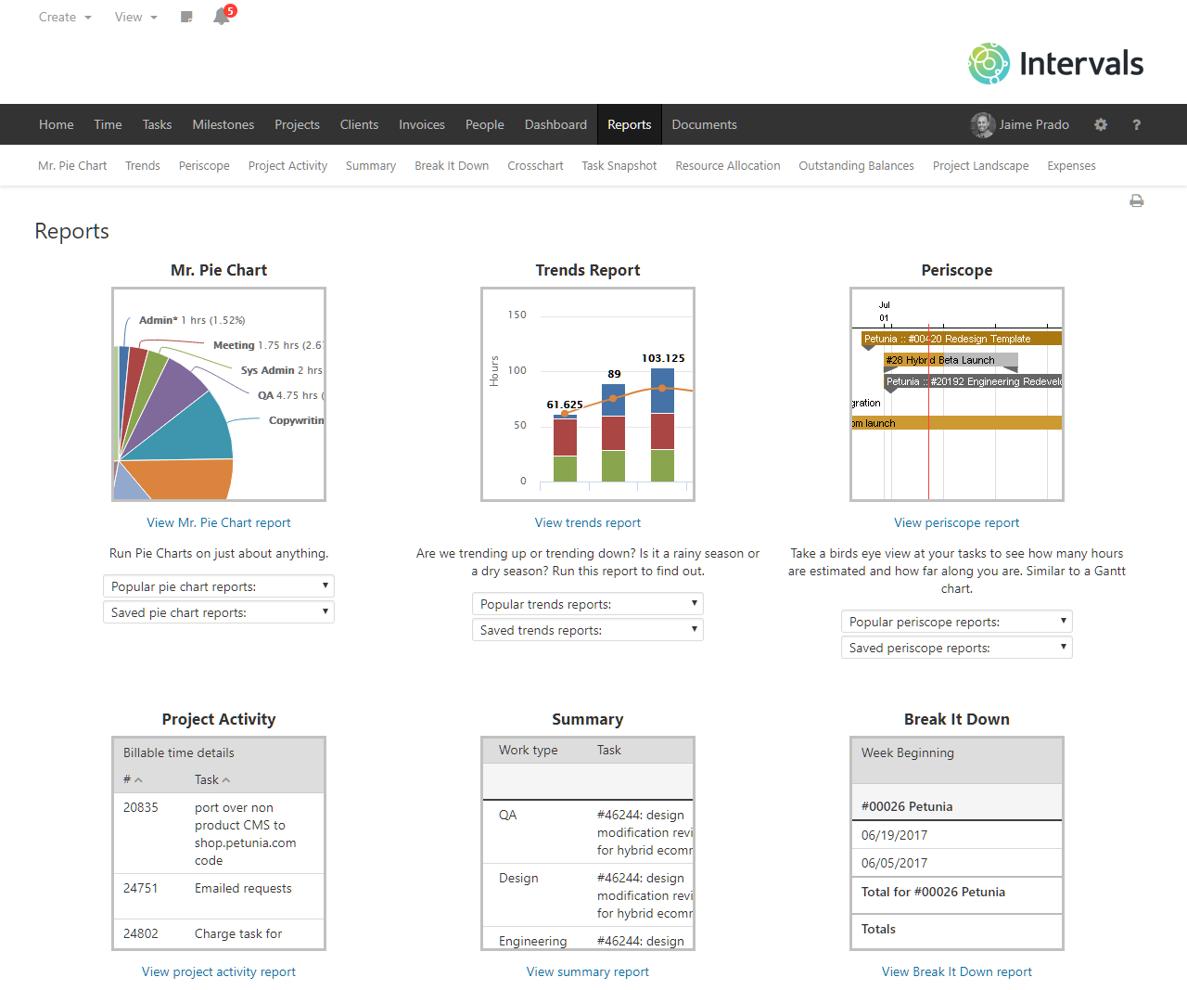
Task: Expand Popular periscope reports dropdown
Action: pos(957,622)
